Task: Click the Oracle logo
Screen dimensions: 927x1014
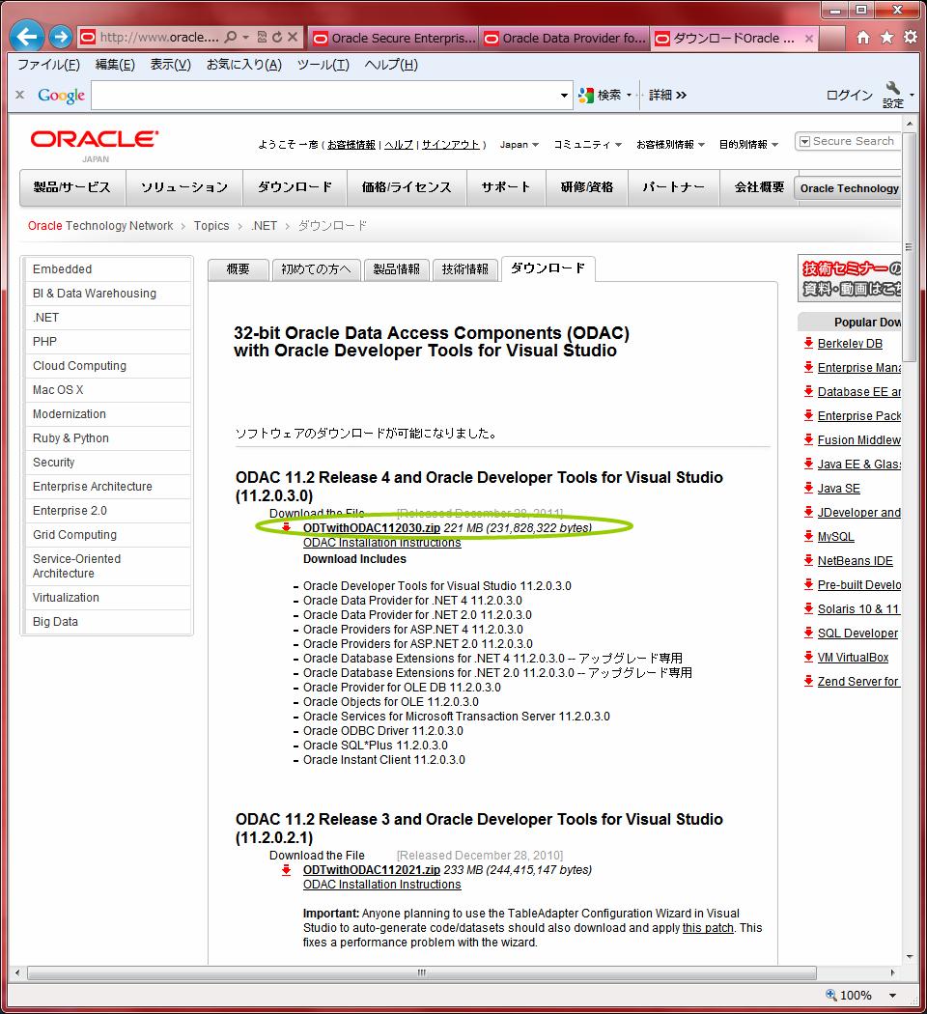Action: [94, 140]
